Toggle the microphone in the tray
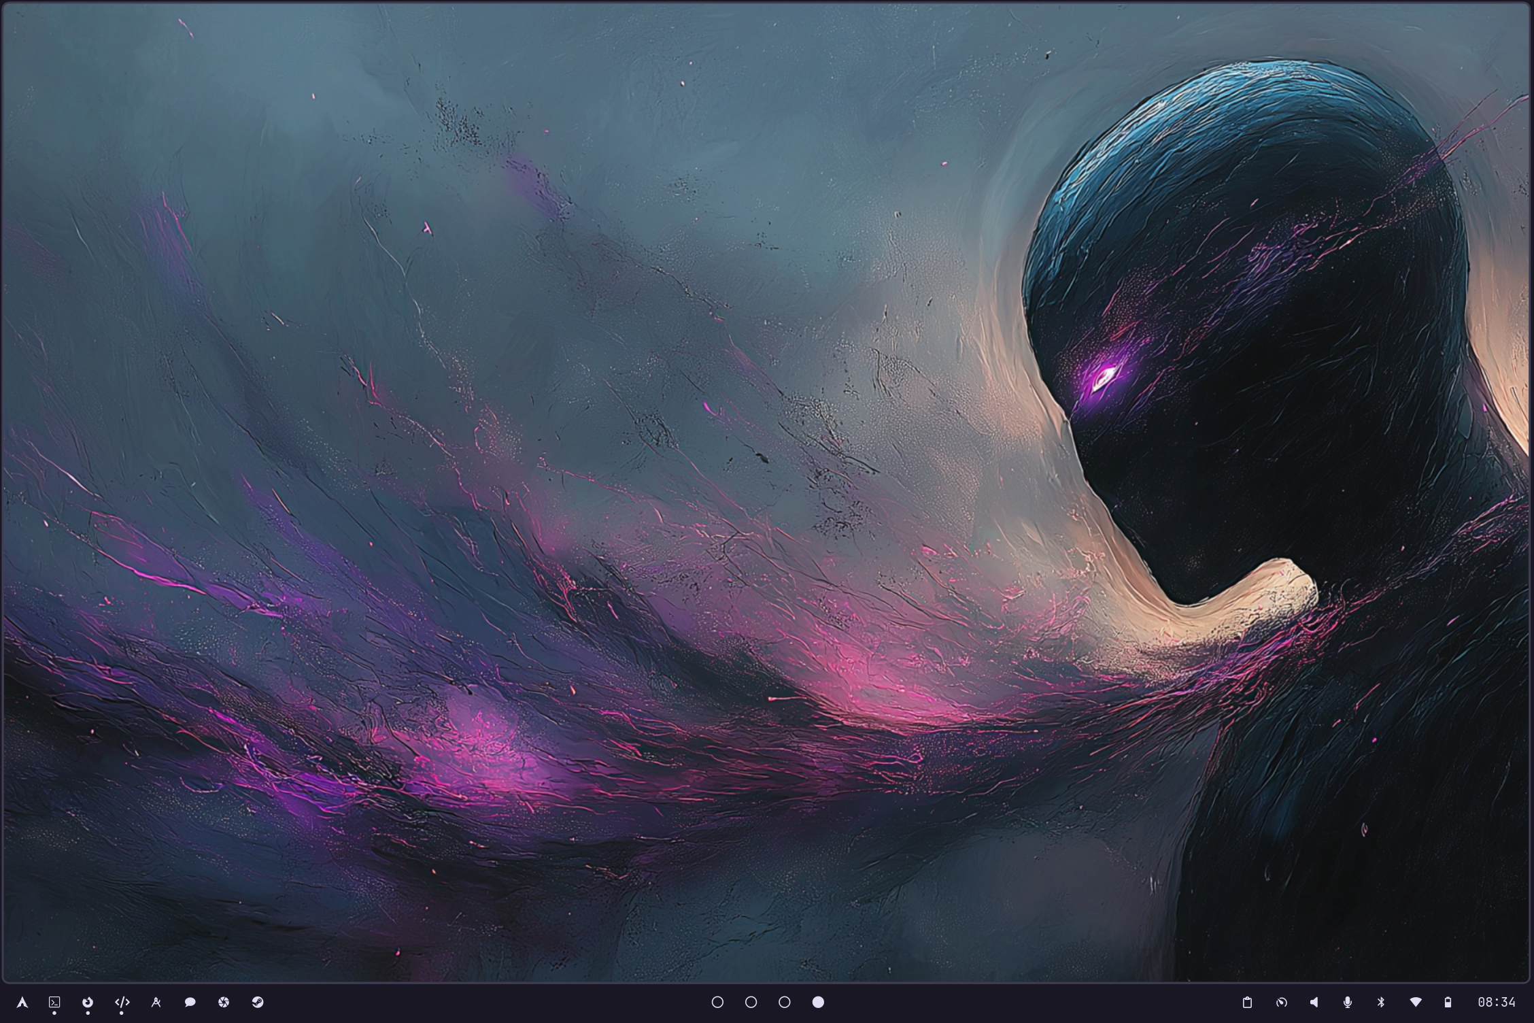 (1348, 1002)
